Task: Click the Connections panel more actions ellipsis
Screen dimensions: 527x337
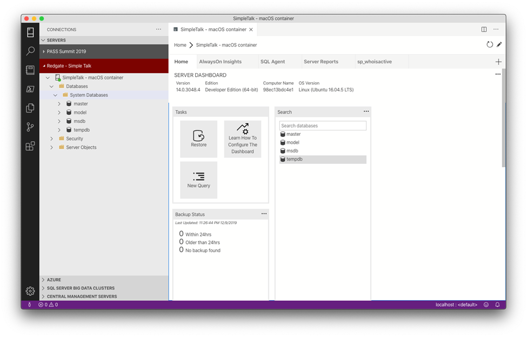Action: [158, 29]
